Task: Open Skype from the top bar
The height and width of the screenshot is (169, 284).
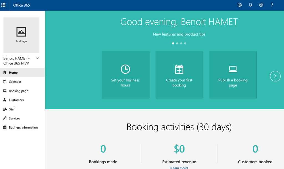Action: click(x=240, y=5)
